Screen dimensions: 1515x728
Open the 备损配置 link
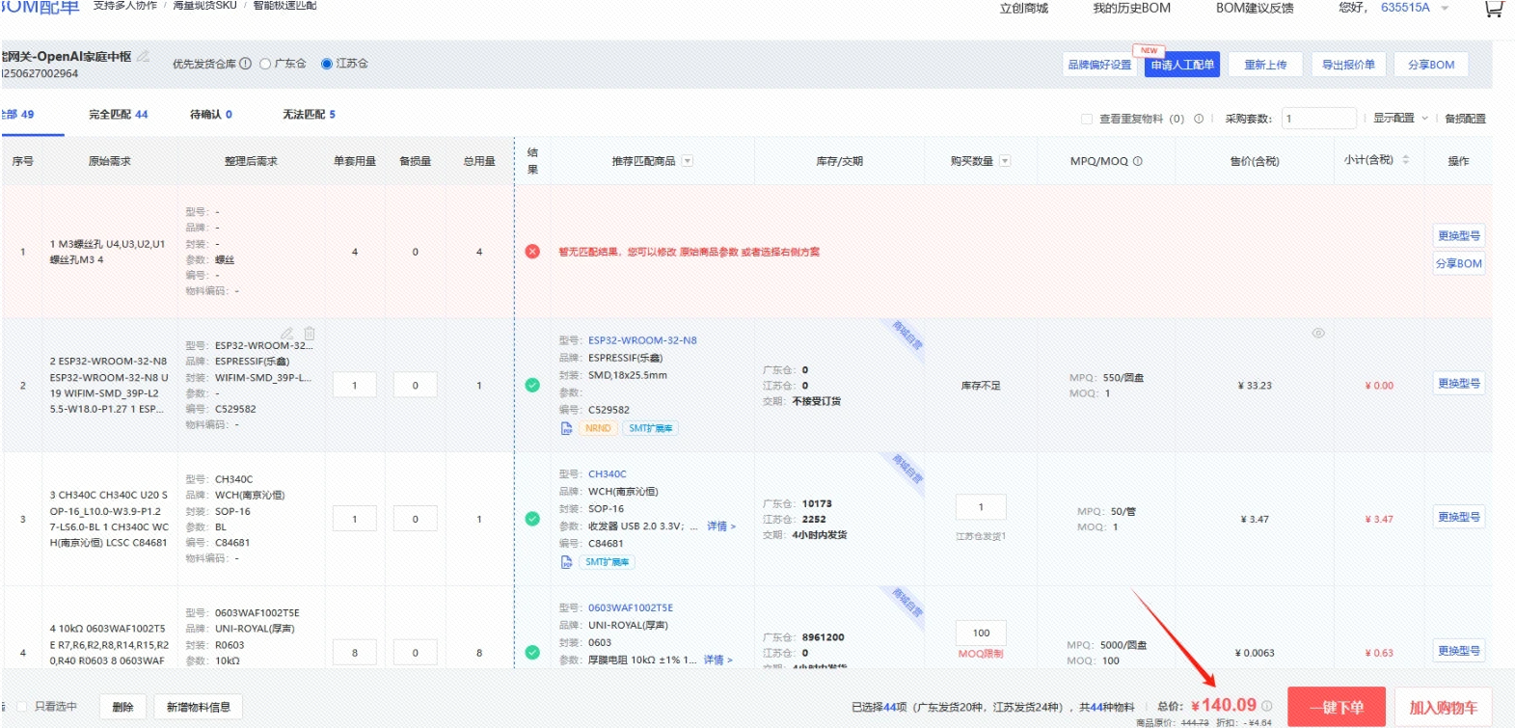[x=1465, y=119]
